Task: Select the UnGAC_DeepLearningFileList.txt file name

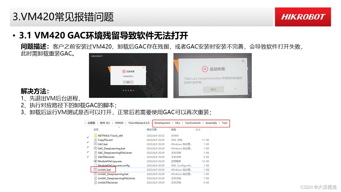Action: [x=116, y=178]
